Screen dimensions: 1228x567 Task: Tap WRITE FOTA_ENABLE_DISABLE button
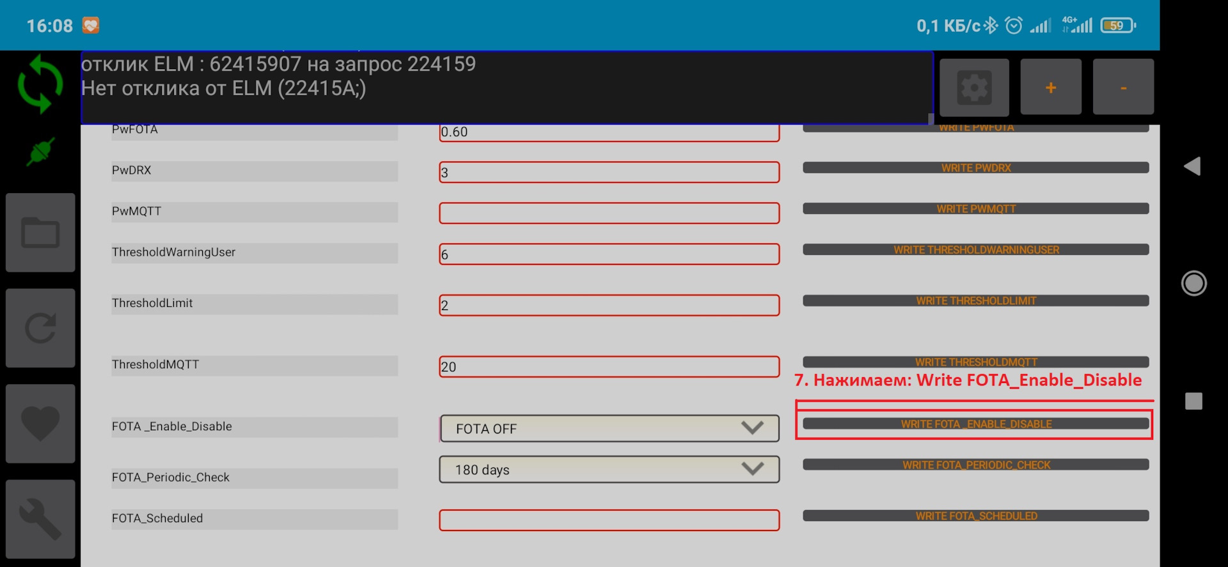pyautogui.click(x=976, y=424)
